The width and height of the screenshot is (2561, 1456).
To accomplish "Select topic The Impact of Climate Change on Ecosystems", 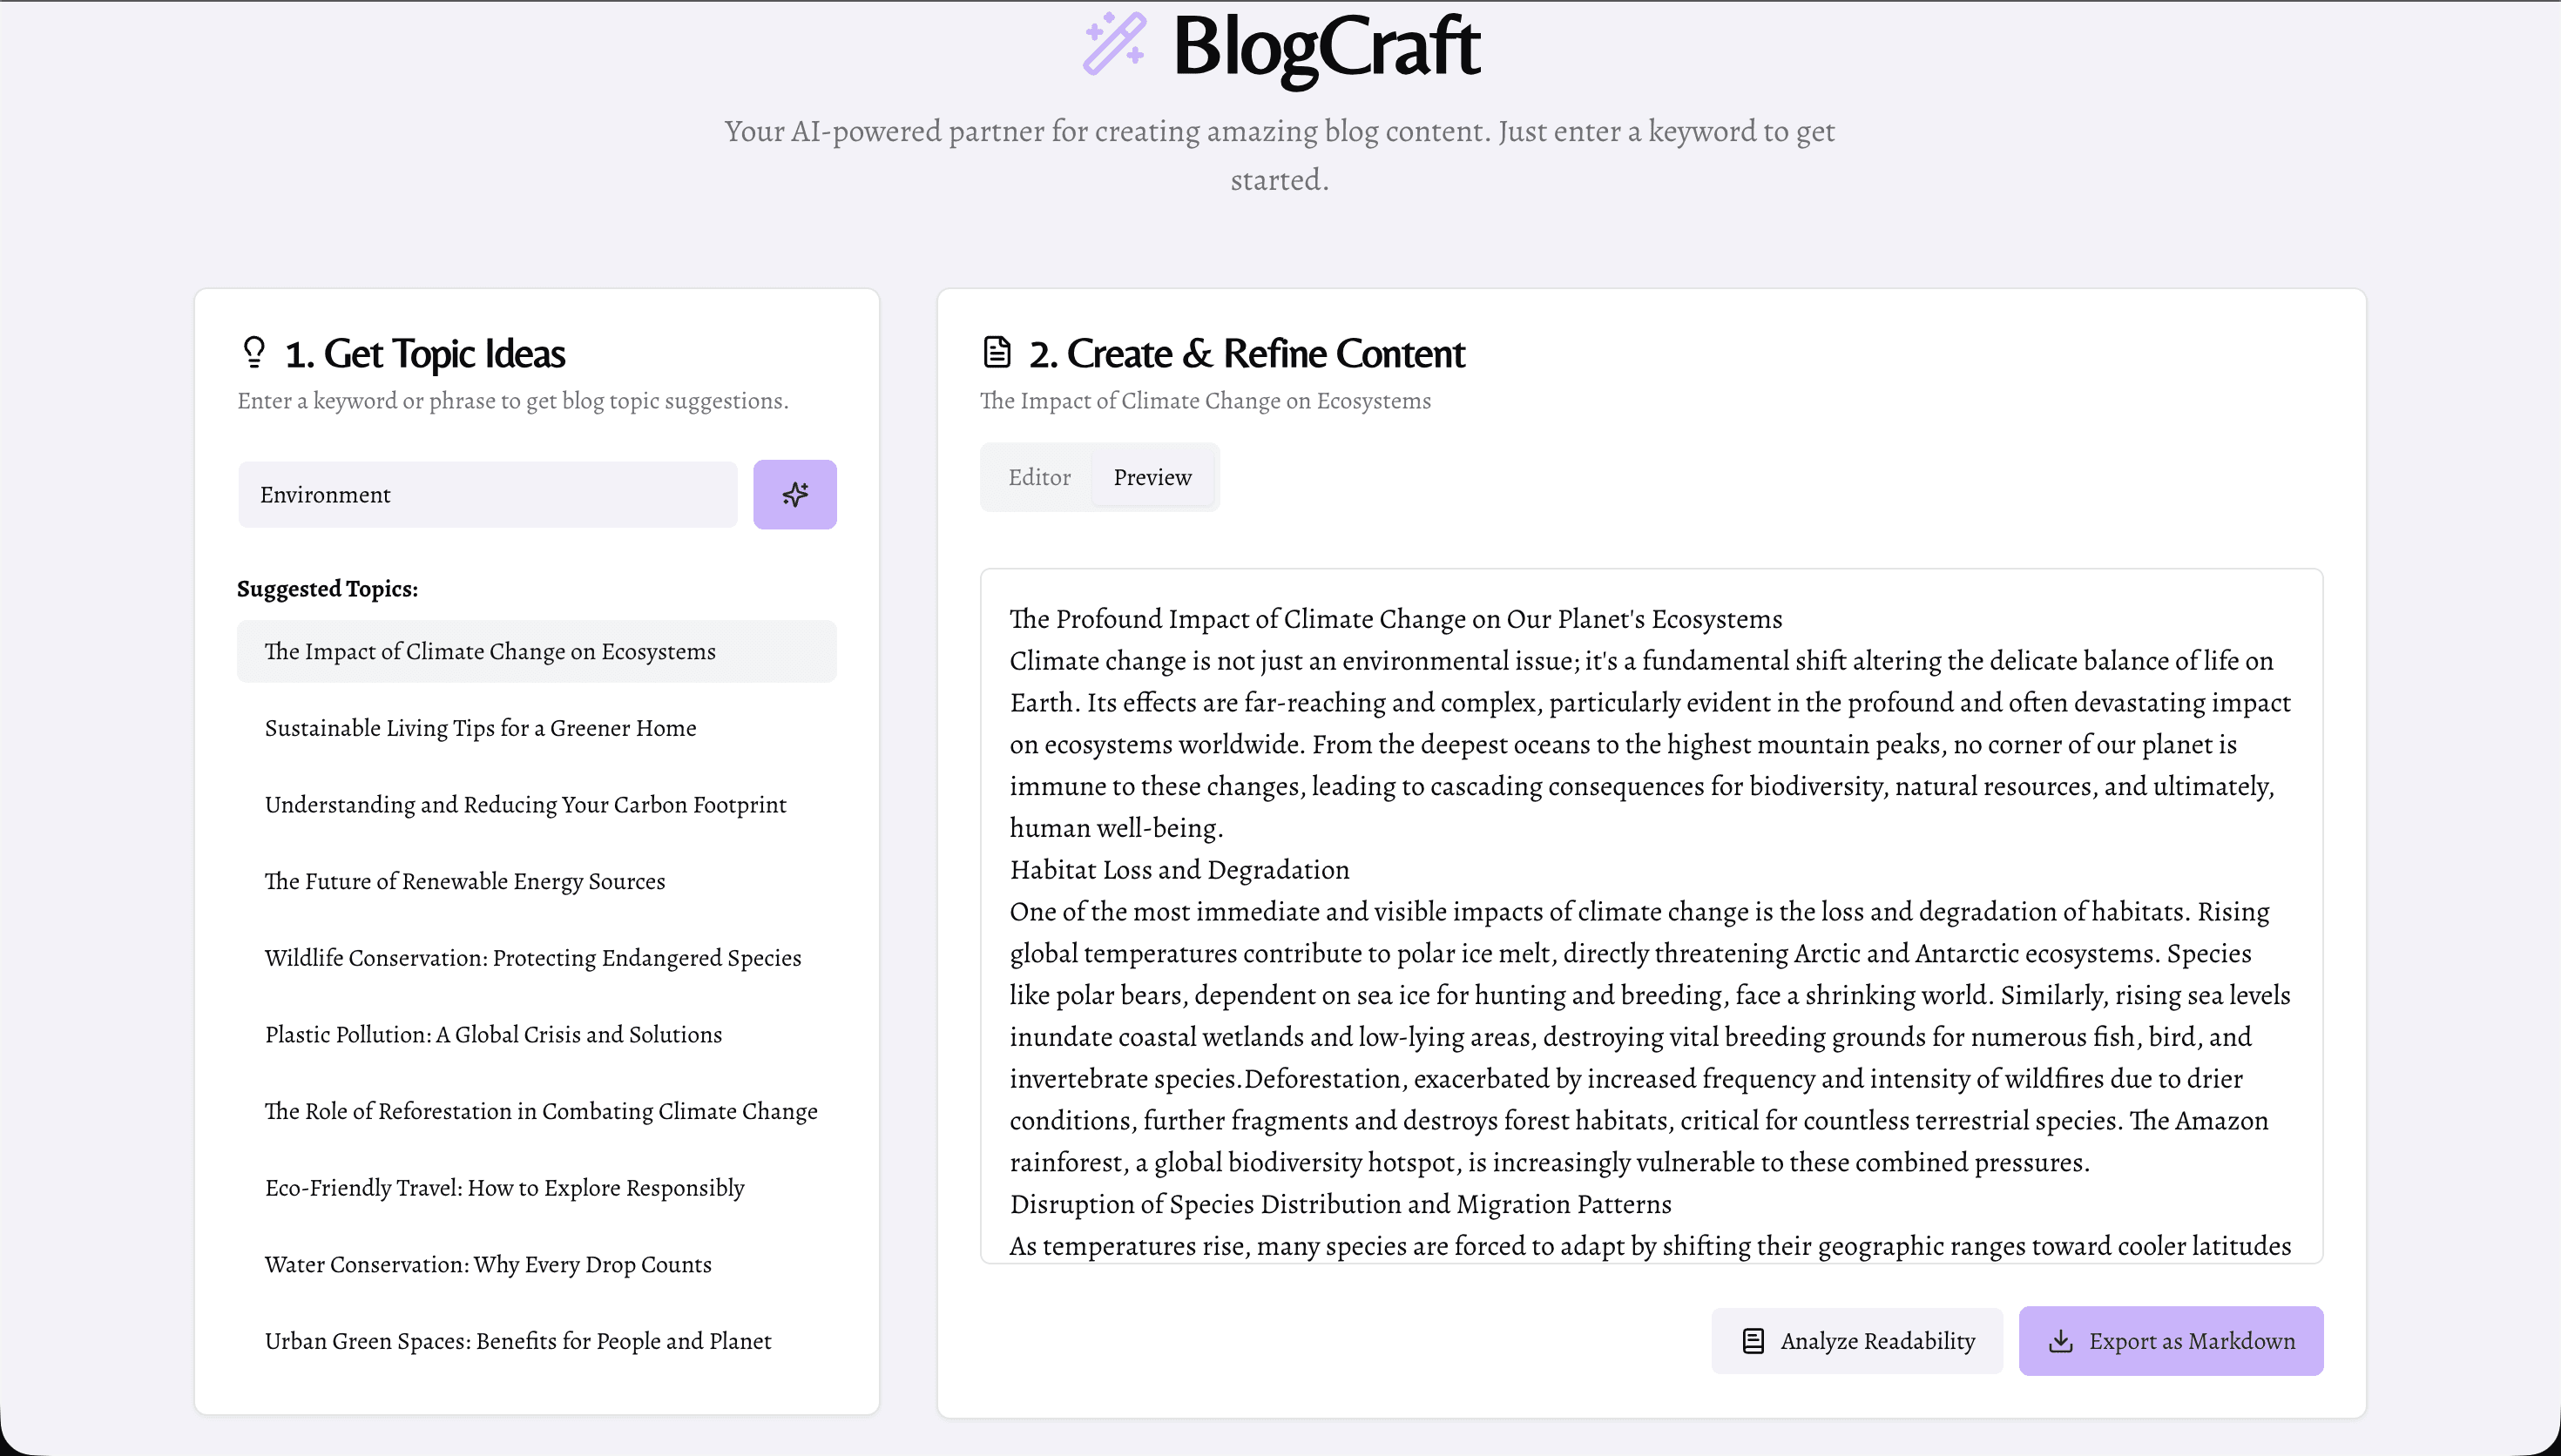I will tap(490, 651).
